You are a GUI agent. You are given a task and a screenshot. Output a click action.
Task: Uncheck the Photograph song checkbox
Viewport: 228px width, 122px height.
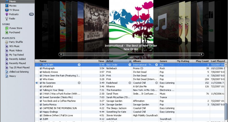[x=41, y=68]
